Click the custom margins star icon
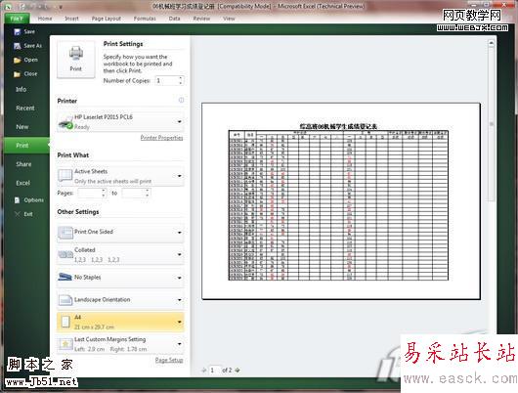The width and height of the screenshot is (518, 393). click(65, 344)
